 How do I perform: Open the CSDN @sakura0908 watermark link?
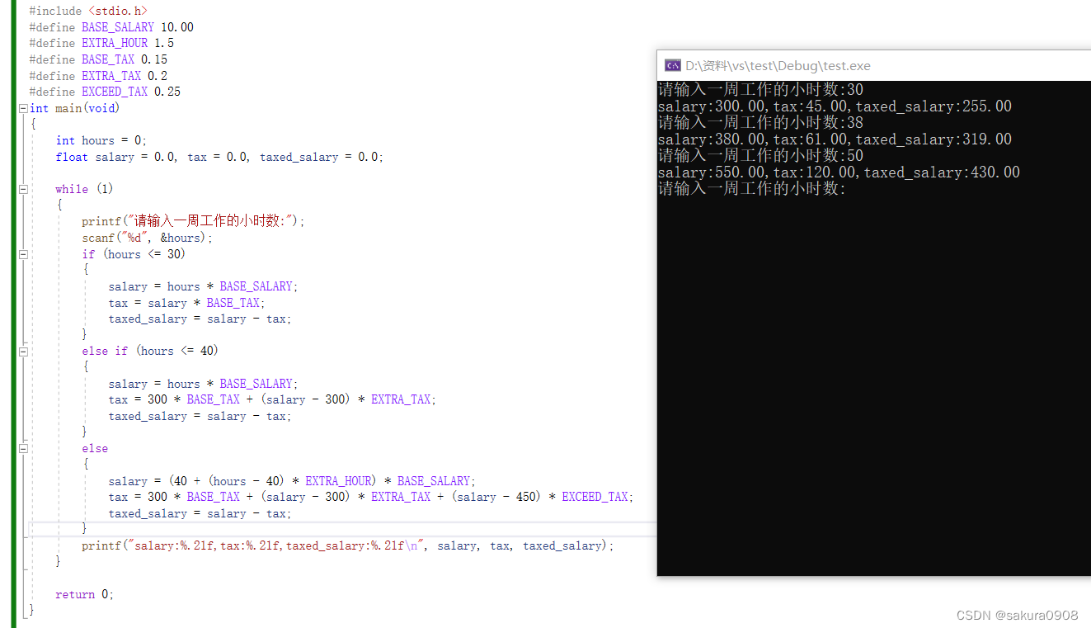click(1017, 615)
